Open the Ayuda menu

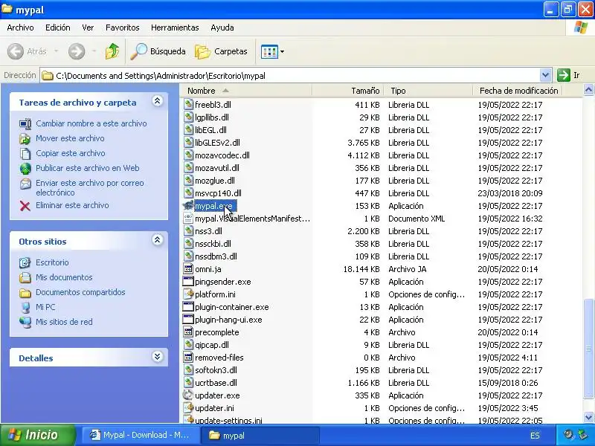(x=222, y=28)
